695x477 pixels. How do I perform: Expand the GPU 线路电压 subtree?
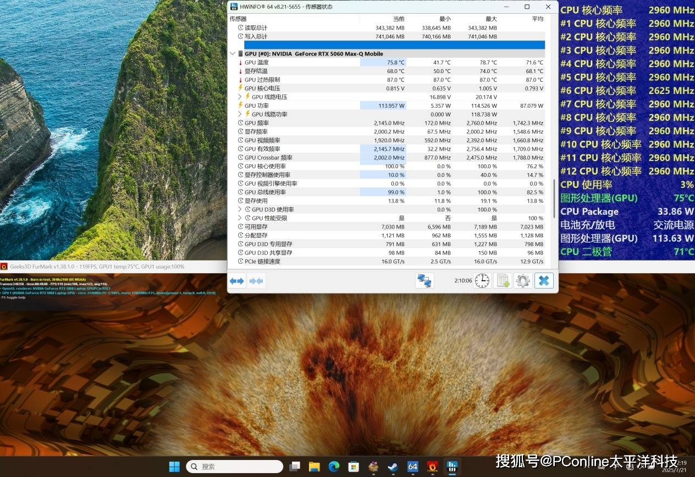[x=240, y=97]
